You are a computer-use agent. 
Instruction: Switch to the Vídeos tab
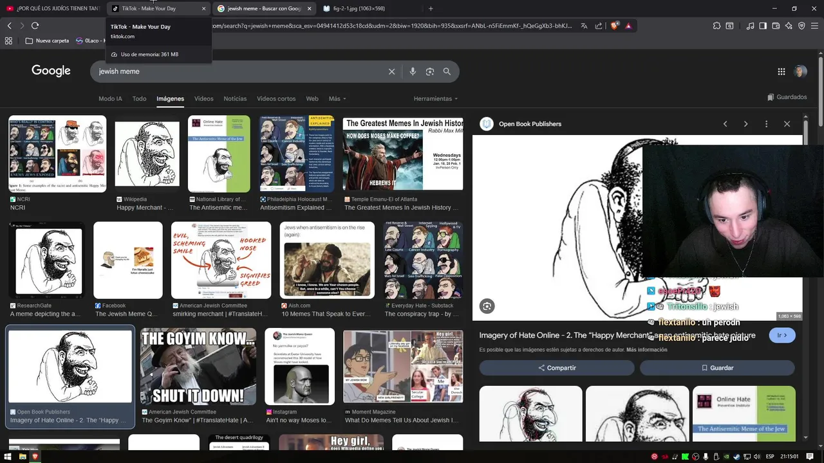203,98
